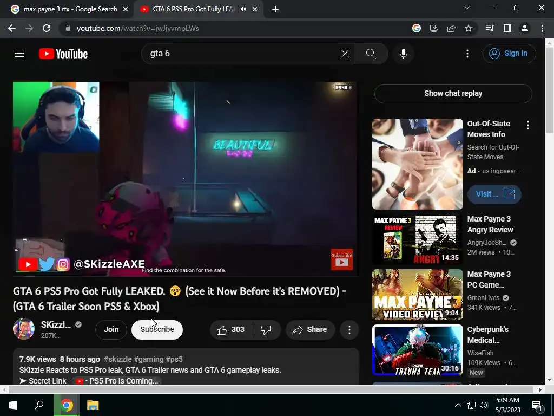Toggle the Chrome side panel

point(507,28)
